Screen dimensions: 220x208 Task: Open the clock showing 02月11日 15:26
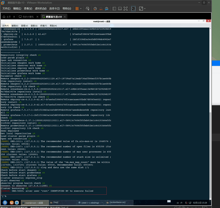[200, 203]
